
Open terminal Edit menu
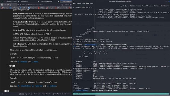click(x=84, y=3)
